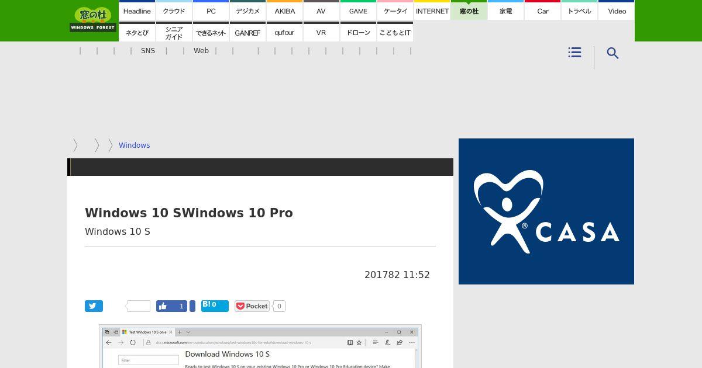
Task: Click the Pocket count bubble showing 0
Action: [x=279, y=306]
